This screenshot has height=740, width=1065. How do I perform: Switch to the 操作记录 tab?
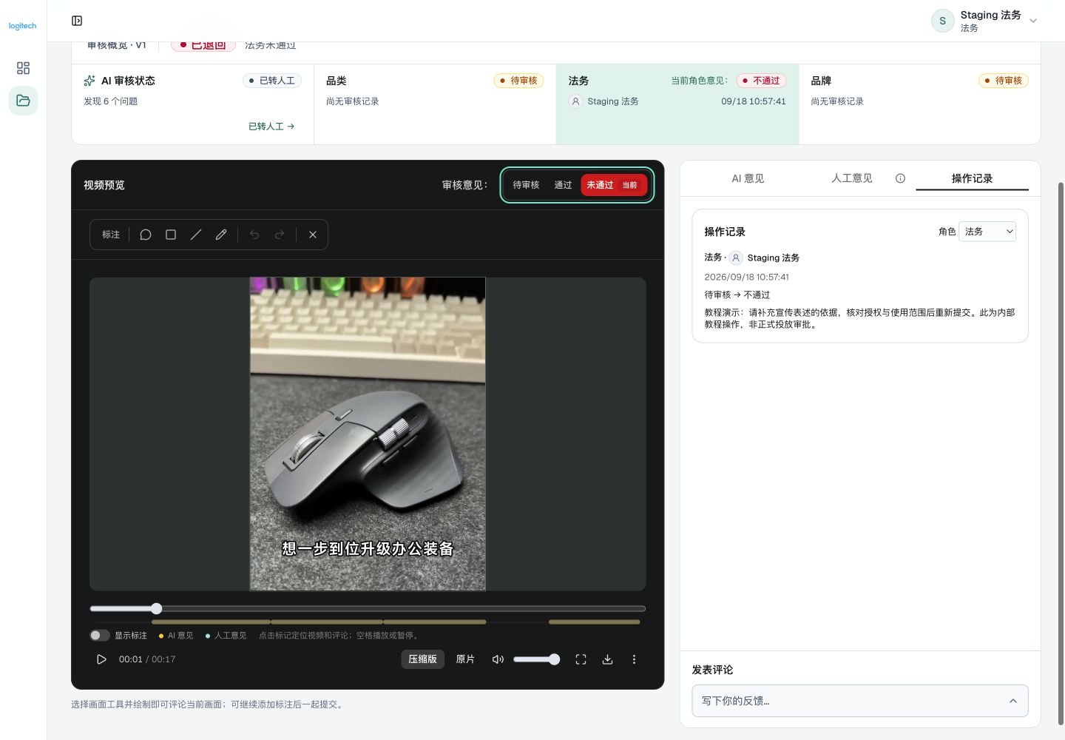point(972,178)
